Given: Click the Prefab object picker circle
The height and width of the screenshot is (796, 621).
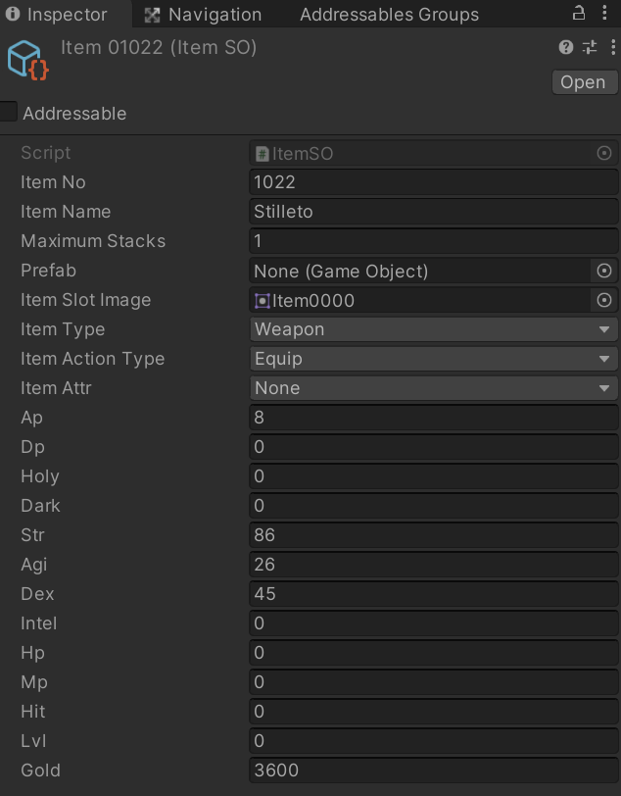Looking at the screenshot, I should [604, 271].
